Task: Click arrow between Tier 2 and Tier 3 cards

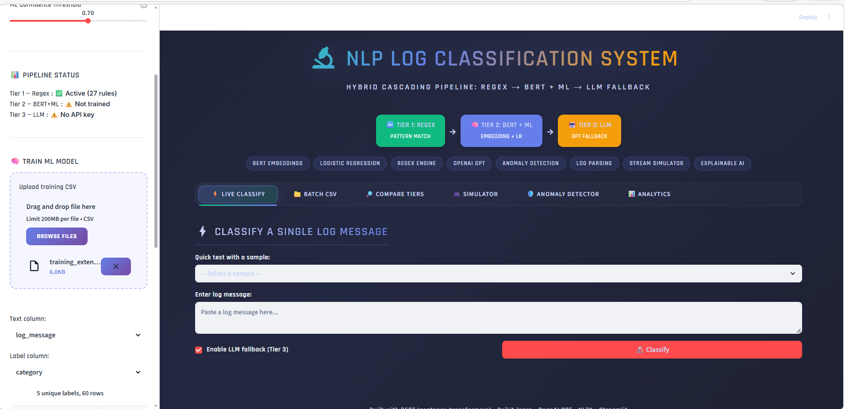Action: tap(550, 132)
